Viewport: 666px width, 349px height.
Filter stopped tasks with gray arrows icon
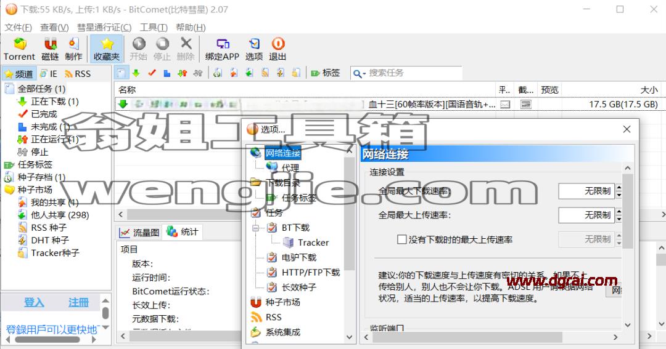pos(197,73)
